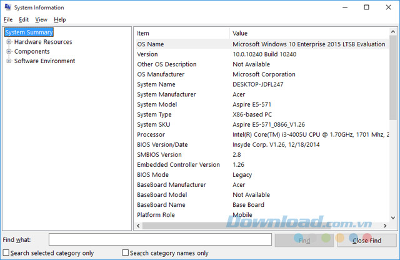Screen dimensions: 400x260
Task: Click value 10.0.10240 Build 10240
Action: [x=264, y=54]
